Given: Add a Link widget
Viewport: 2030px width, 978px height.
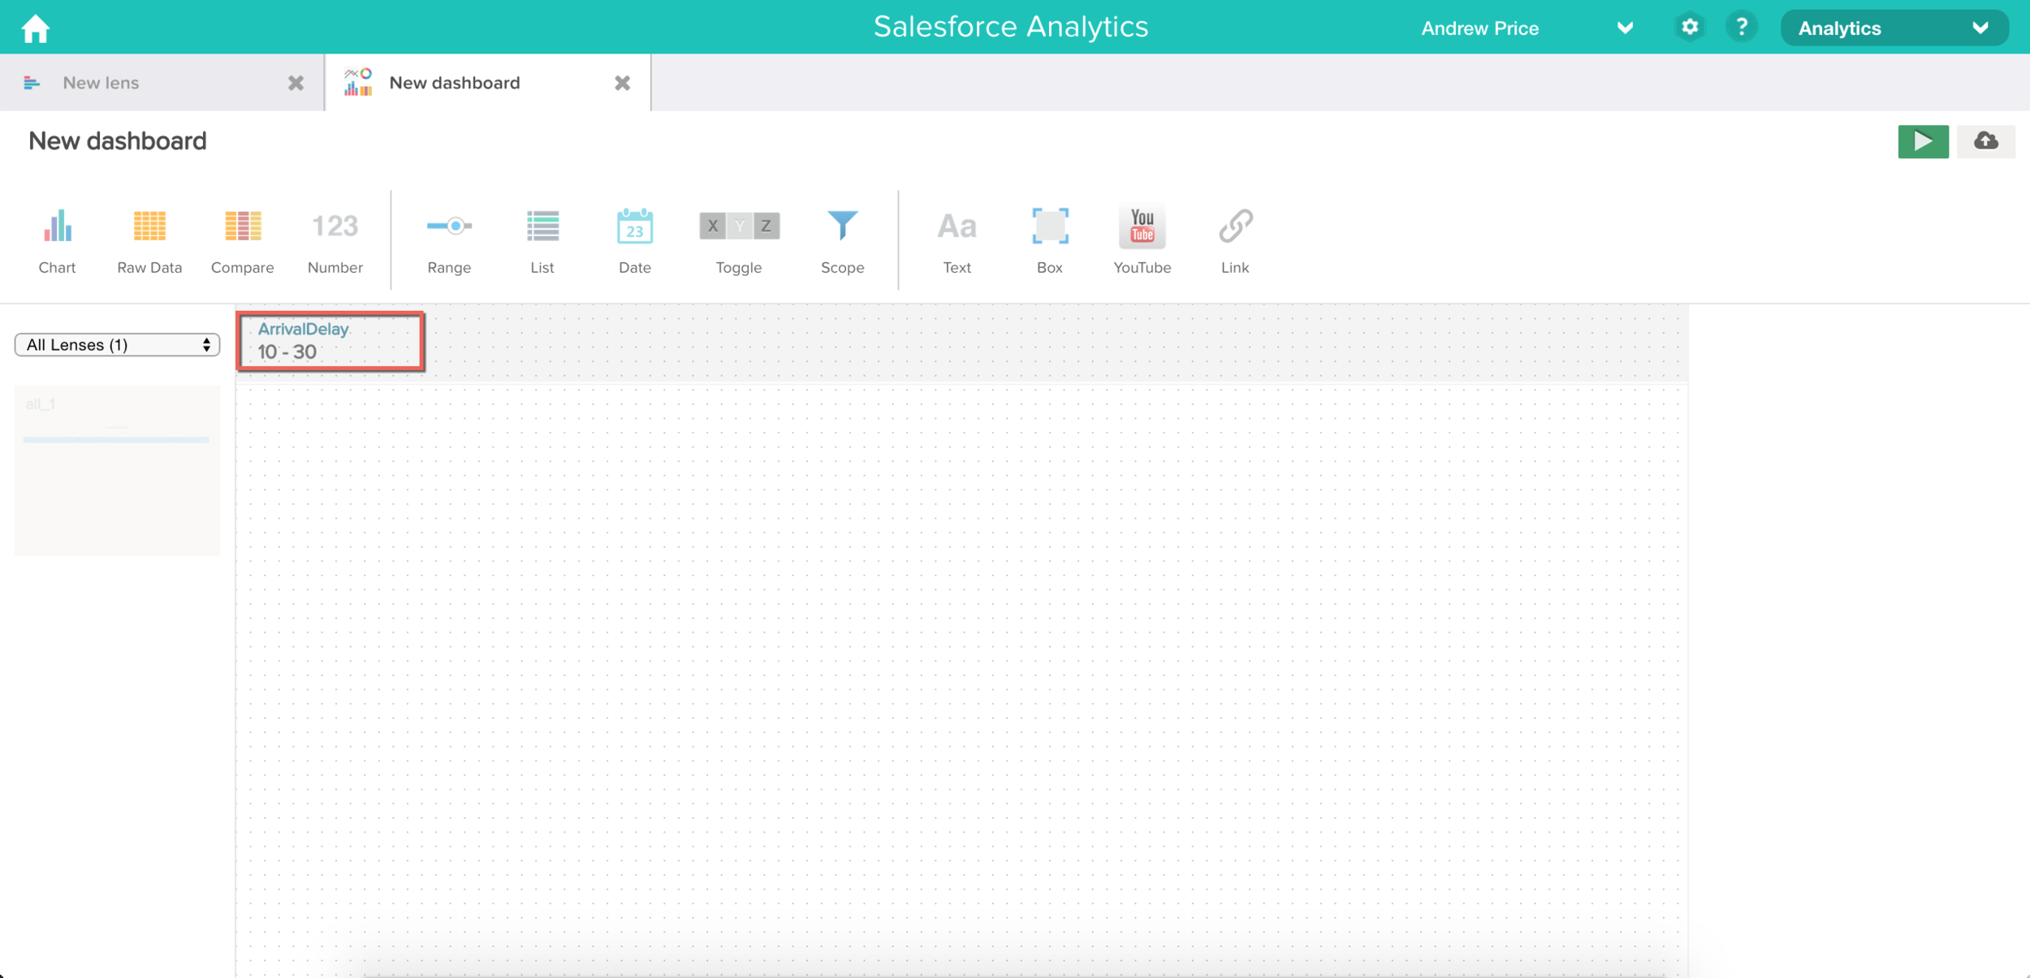Looking at the screenshot, I should pyautogui.click(x=1235, y=241).
